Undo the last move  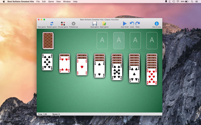(x=132, y=23)
